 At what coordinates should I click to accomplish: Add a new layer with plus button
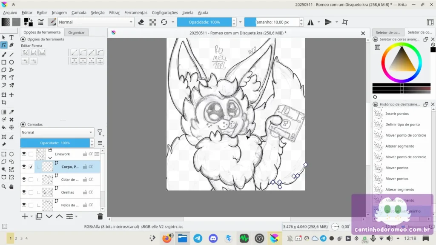[x=25, y=216]
